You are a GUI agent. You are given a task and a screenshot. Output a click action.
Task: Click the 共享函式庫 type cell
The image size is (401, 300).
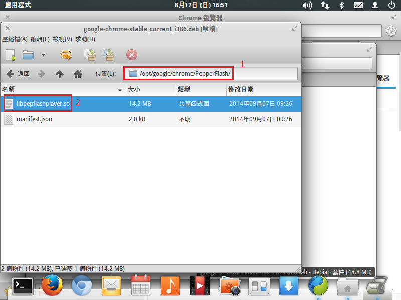(194, 104)
